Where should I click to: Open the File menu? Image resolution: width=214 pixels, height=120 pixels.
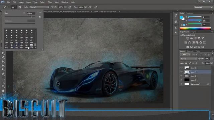9,2
